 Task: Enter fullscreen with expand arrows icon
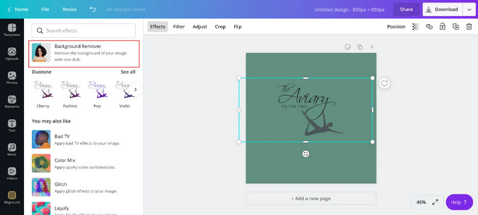click(435, 202)
